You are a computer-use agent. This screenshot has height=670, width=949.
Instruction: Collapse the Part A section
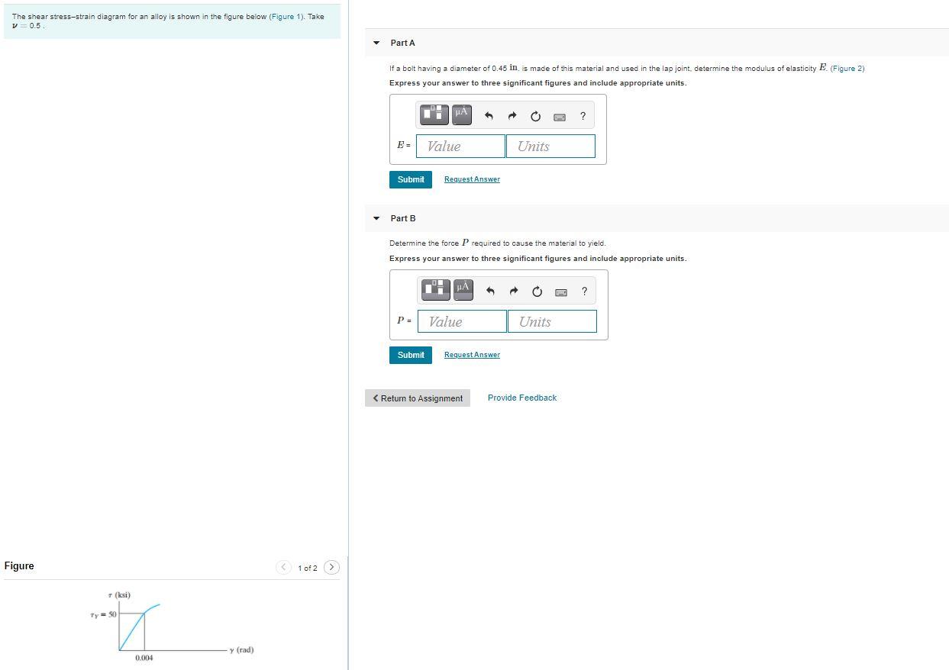point(376,43)
